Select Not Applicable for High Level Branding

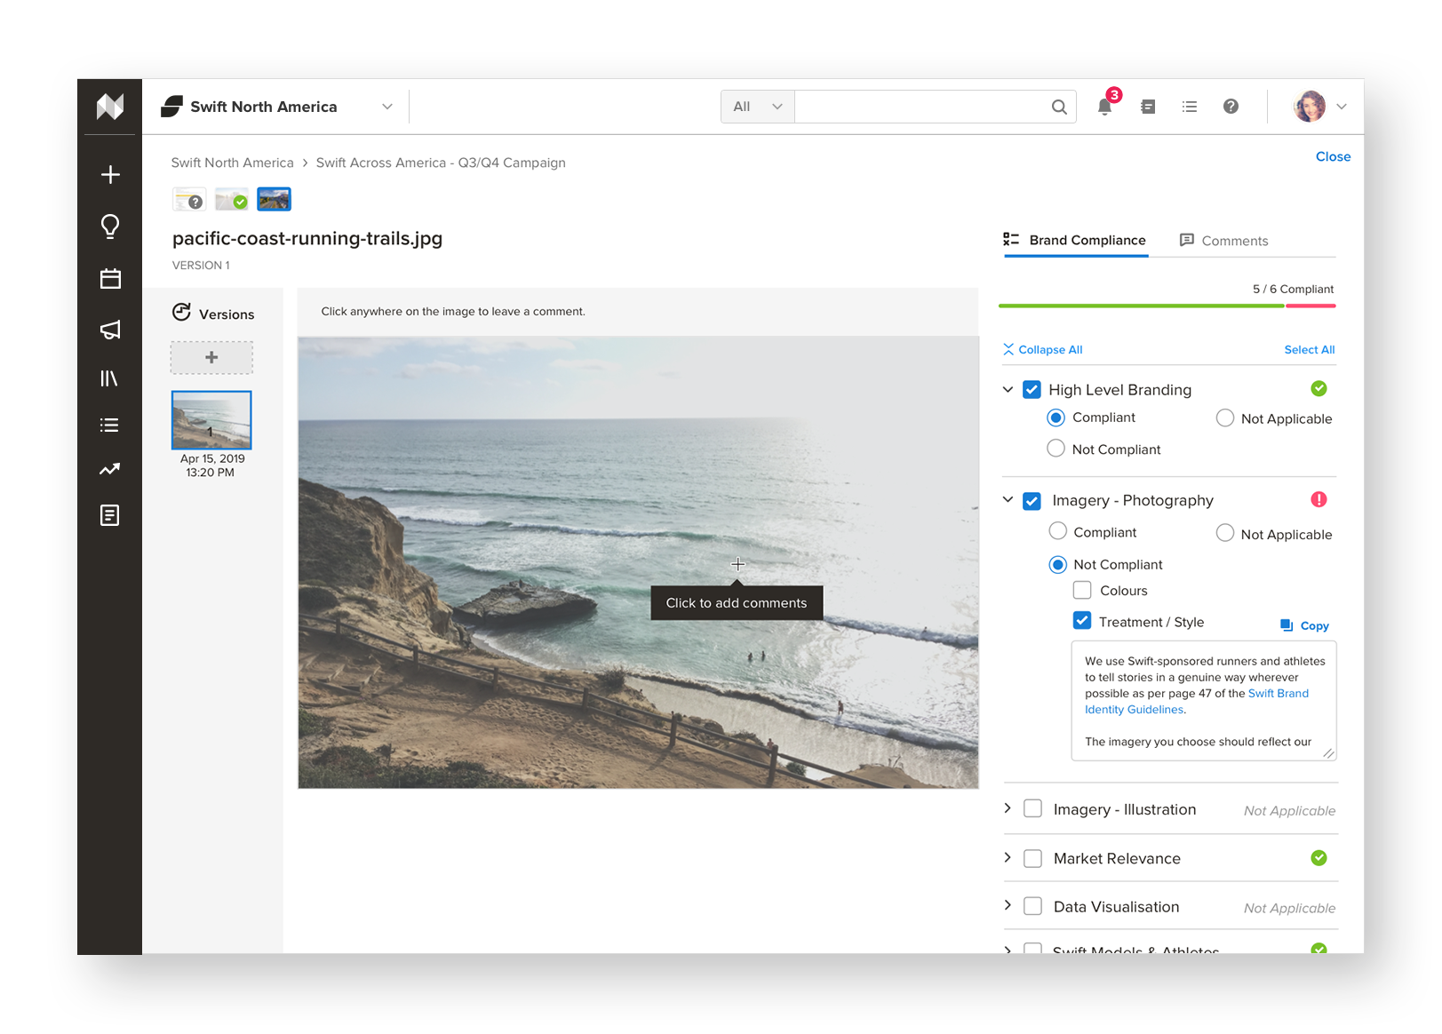pyautogui.click(x=1224, y=418)
